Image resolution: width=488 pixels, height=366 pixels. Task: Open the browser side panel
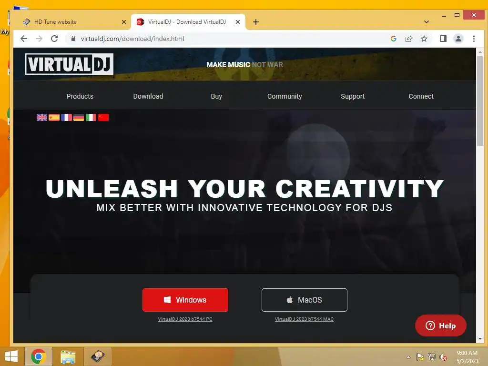pos(443,39)
